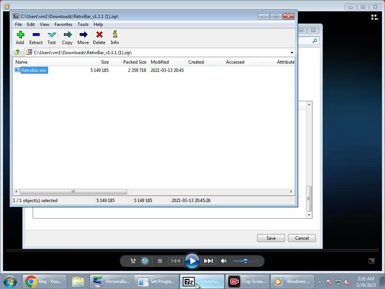Click the 2021-03-13 20:45 modified cell

[167, 70]
